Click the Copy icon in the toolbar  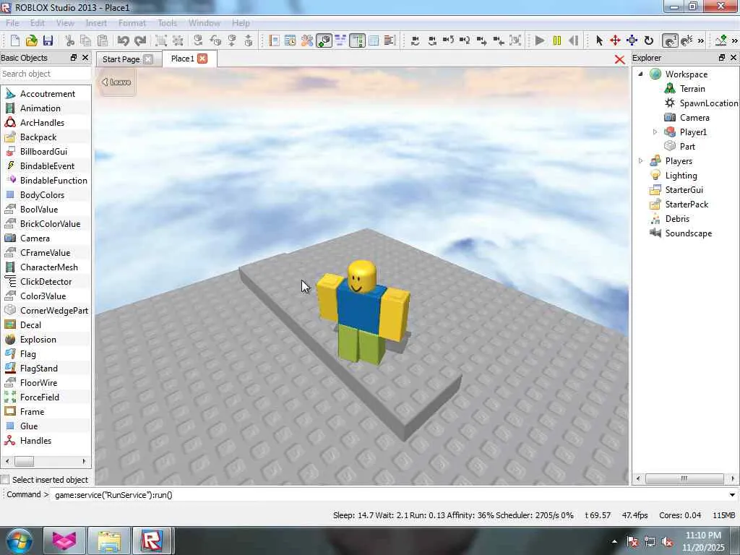pos(86,40)
